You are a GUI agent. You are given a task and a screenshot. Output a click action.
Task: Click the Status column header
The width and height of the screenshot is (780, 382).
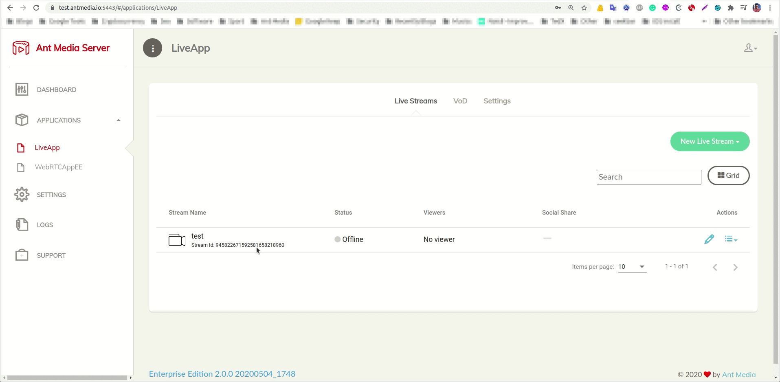[x=343, y=213]
